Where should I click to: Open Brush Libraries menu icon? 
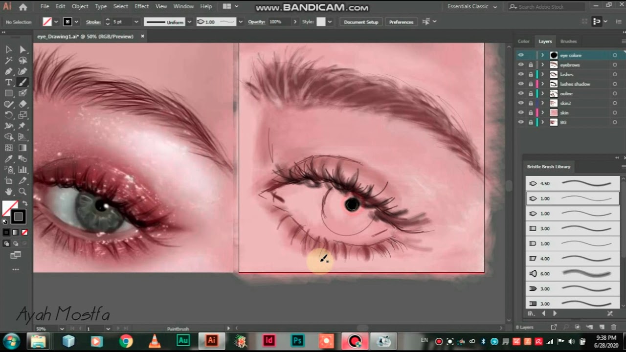click(531, 313)
